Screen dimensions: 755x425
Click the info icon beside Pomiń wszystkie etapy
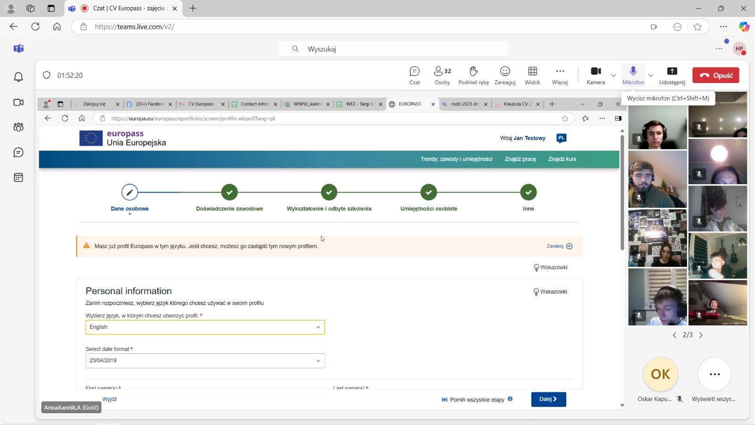(x=510, y=399)
